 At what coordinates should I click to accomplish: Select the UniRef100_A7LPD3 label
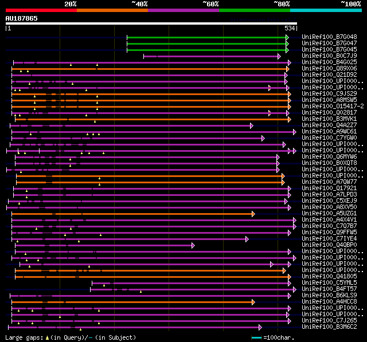click(x=329, y=195)
